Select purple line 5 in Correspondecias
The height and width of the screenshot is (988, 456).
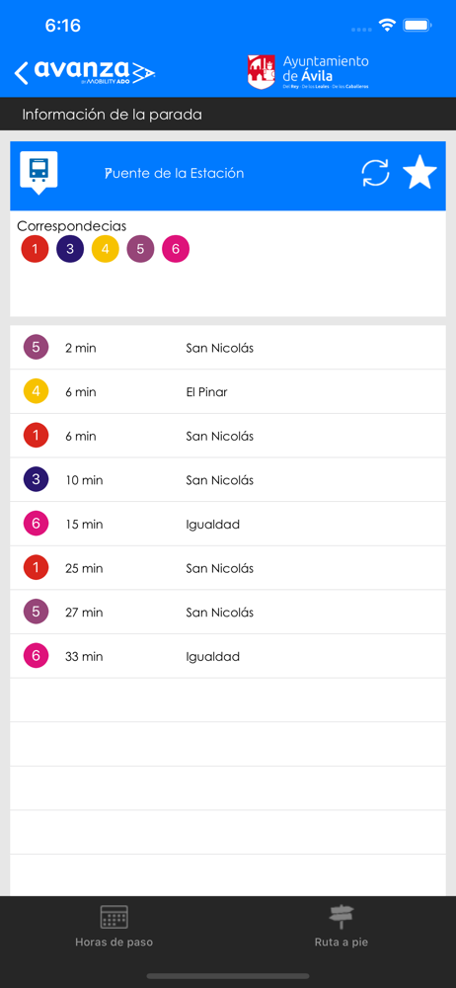[140, 249]
